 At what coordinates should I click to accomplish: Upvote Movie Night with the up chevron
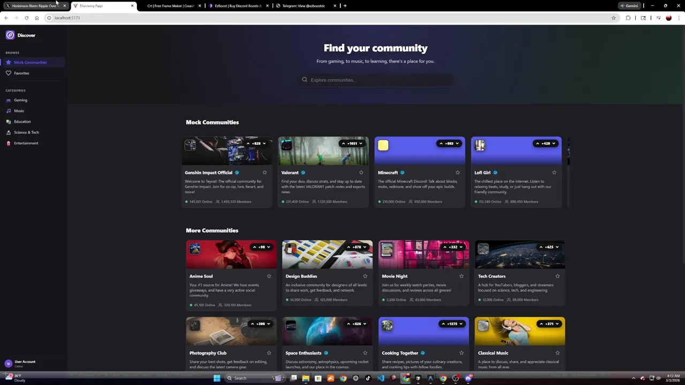(x=445, y=247)
